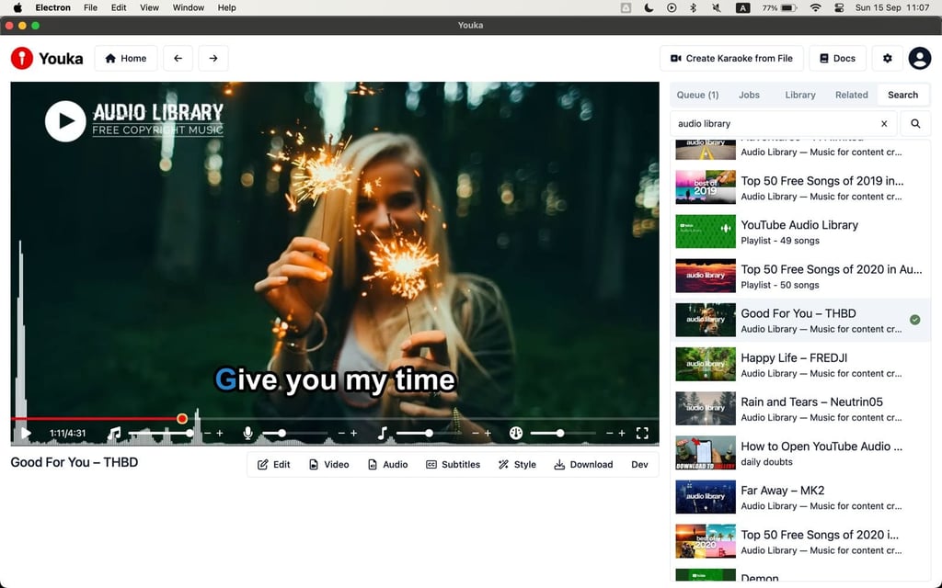
Task: Open the Audio options button
Action: (387, 464)
